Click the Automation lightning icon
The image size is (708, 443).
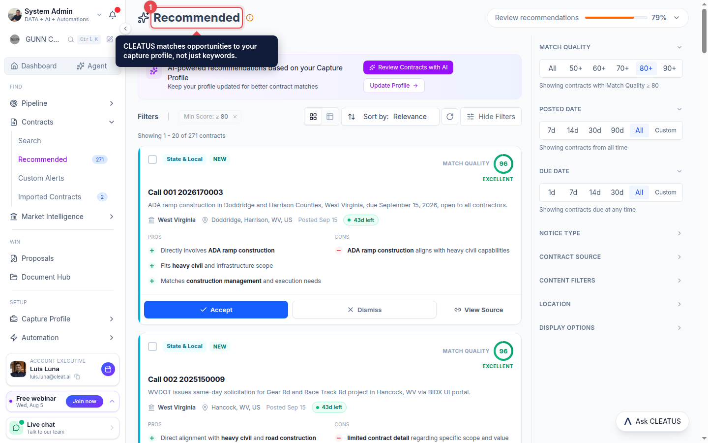coord(14,338)
